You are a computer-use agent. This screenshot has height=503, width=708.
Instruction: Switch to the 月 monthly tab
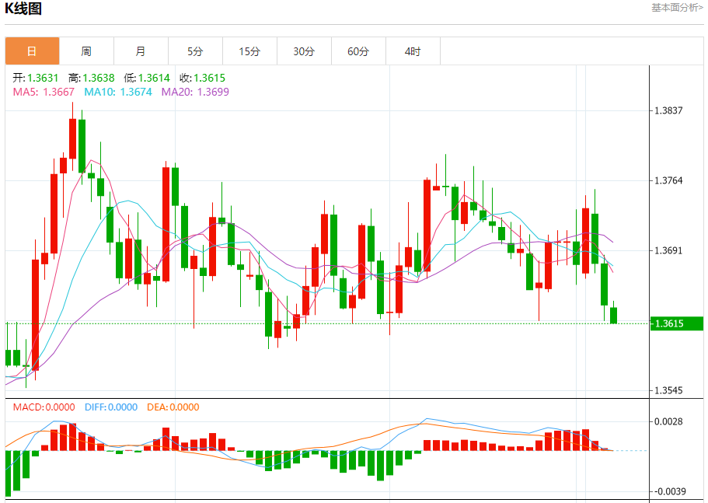[x=141, y=51]
